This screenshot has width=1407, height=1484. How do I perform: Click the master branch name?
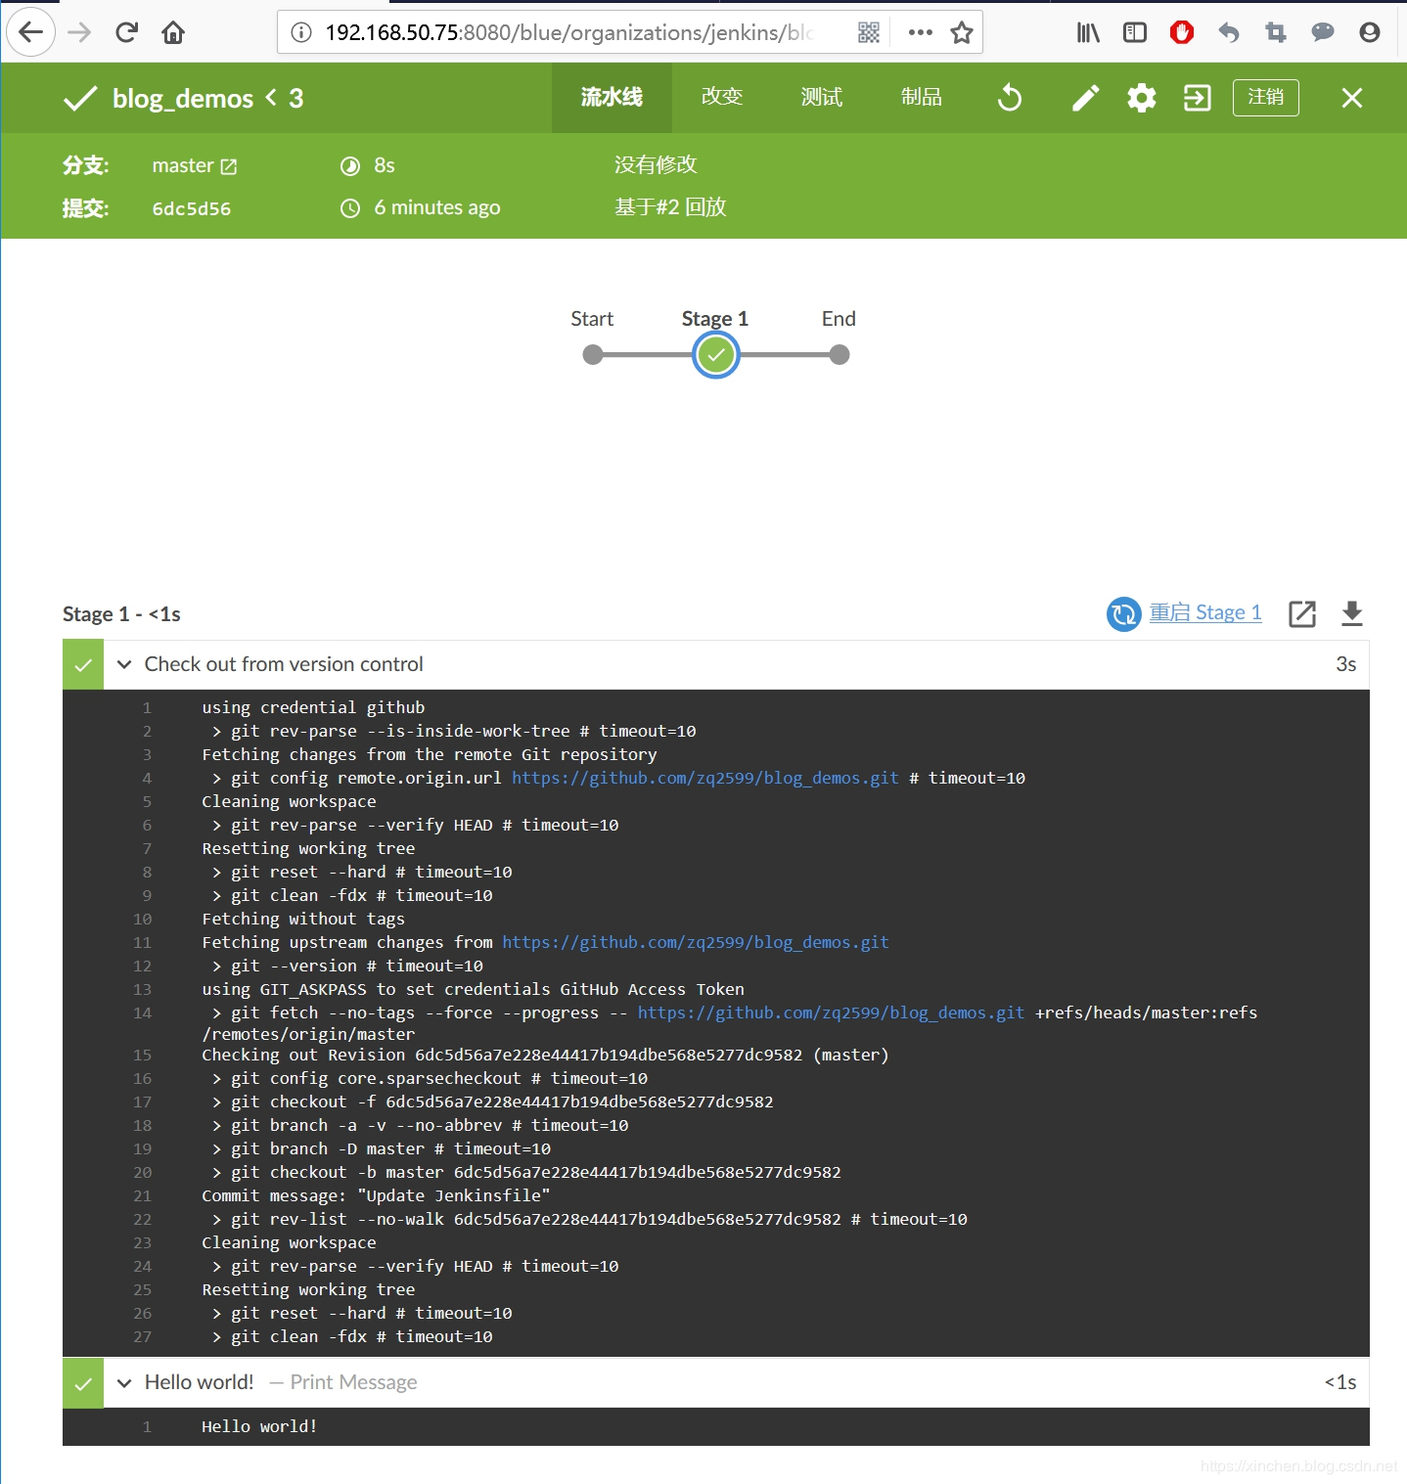pos(183,165)
